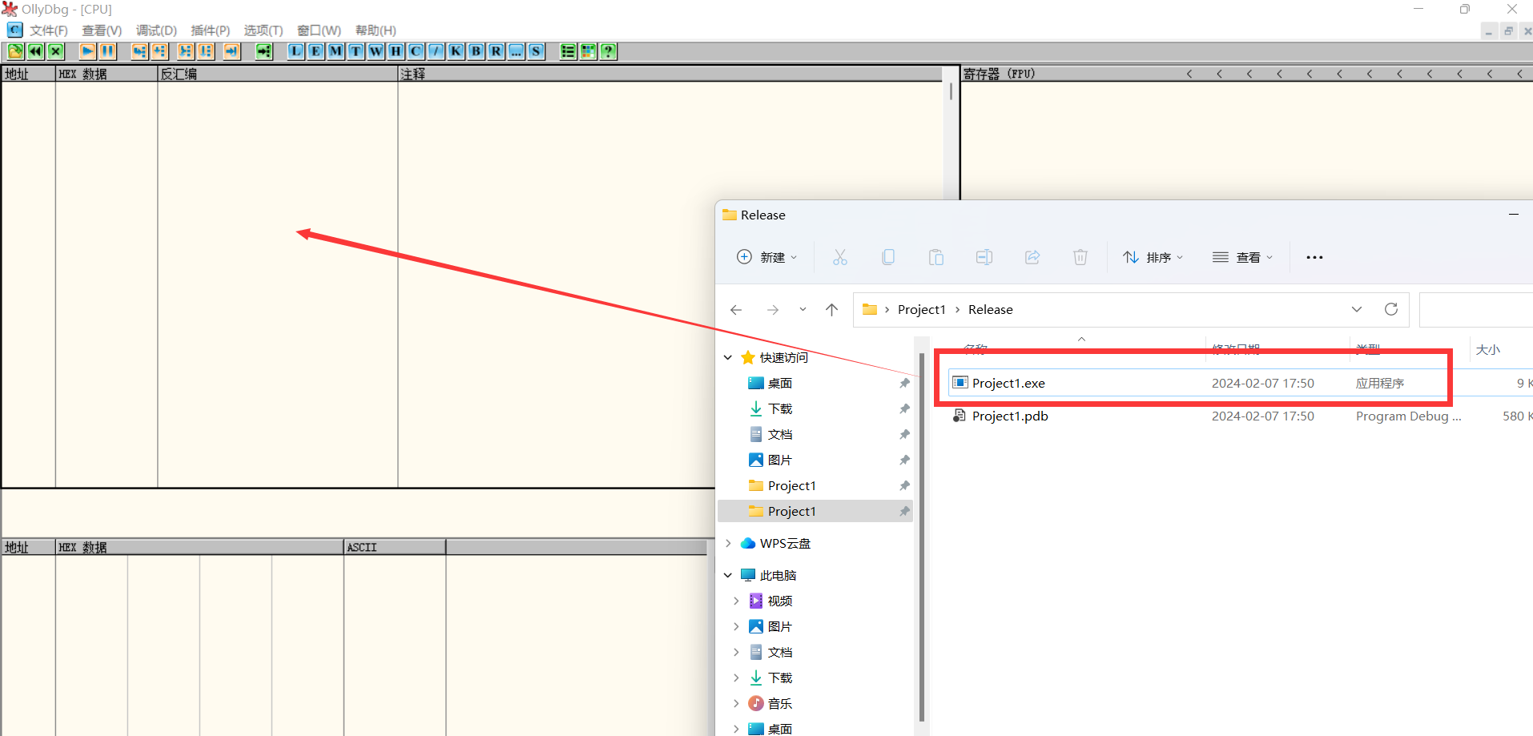
Task: Open the 插件(P) menu
Action: [211, 30]
